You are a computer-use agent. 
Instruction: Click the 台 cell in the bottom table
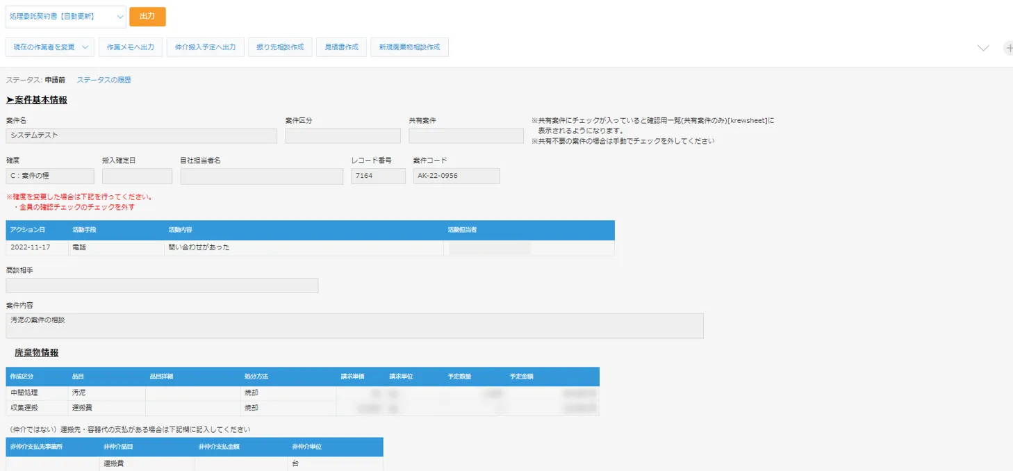click(x=336, y=463)
